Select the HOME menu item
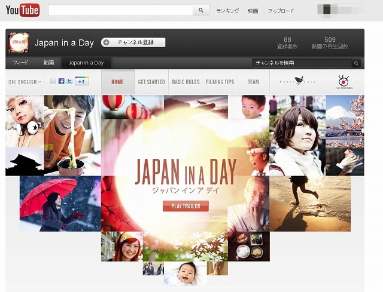This screenshot has height=292, width=383. [117, 82]
